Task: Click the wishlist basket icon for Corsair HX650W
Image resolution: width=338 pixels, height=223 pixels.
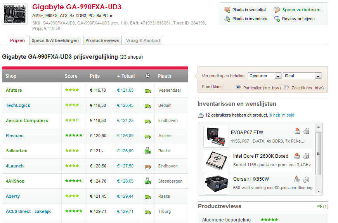Action: pyautogui.click(x=296, y=179)
